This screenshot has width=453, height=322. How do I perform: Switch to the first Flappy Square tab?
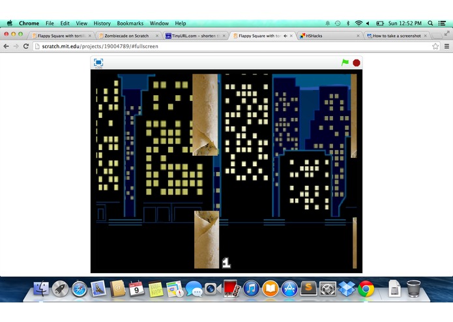pyautogui.click(x=61, y=36)
